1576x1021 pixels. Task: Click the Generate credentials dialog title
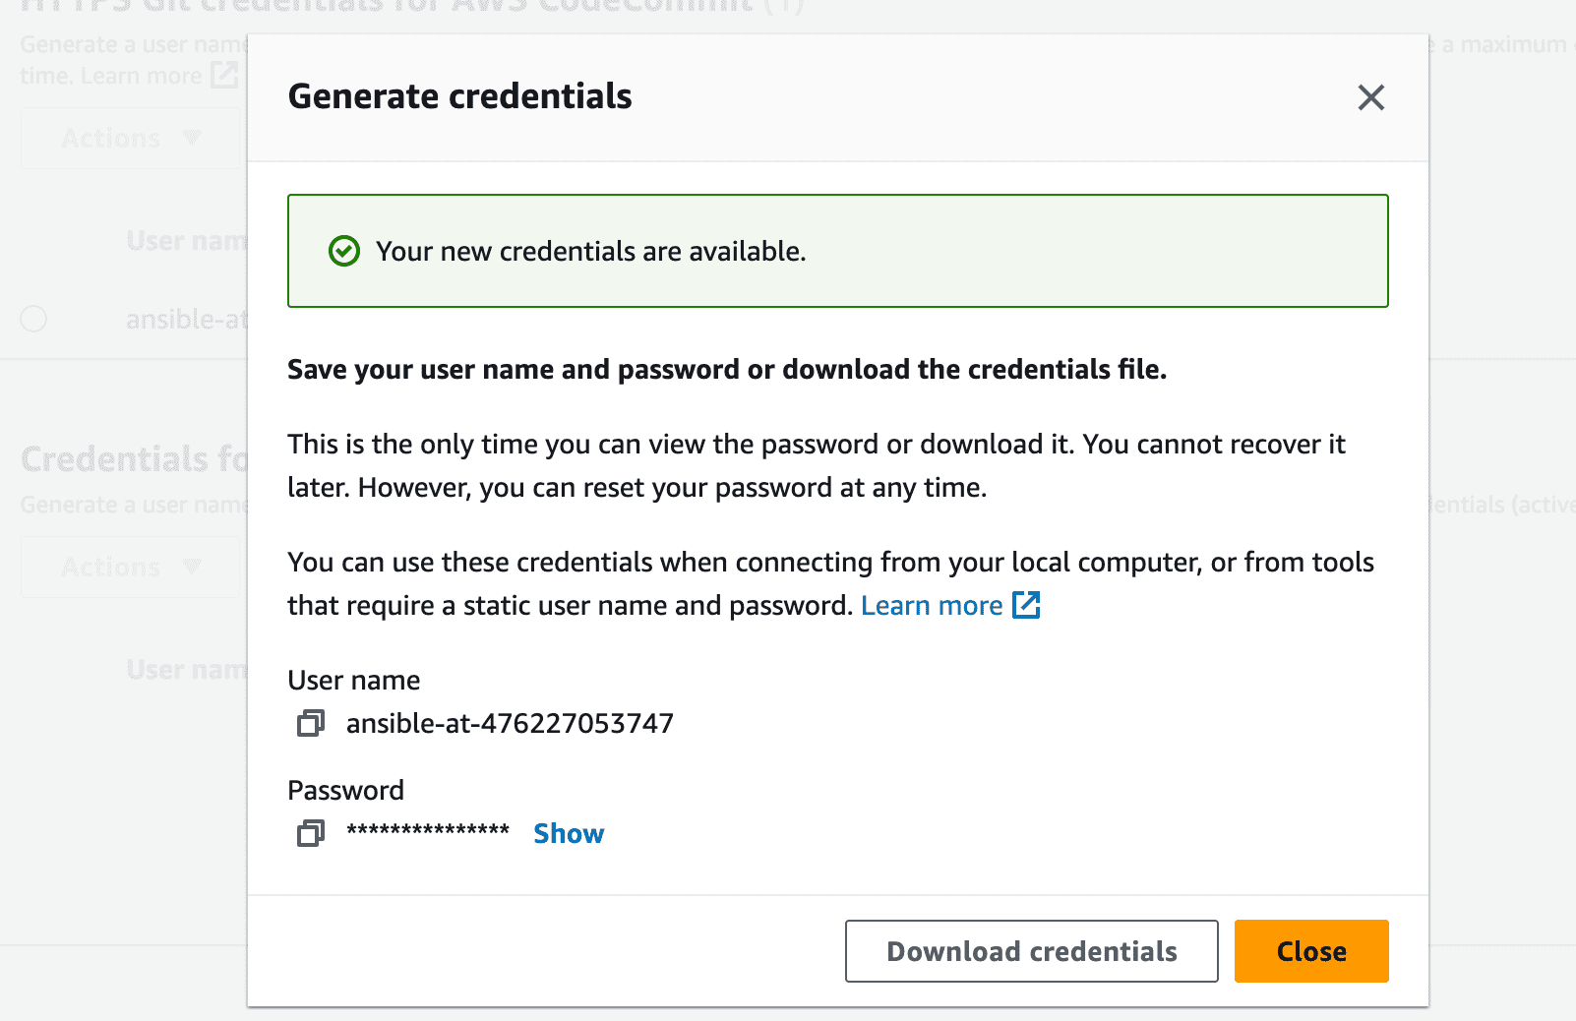(x=459, y=96)
